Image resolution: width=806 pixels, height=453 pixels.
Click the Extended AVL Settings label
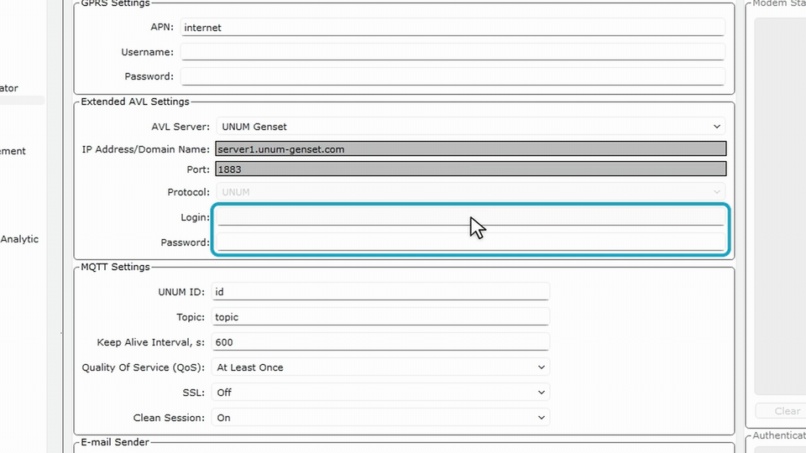tap(135, 102)
